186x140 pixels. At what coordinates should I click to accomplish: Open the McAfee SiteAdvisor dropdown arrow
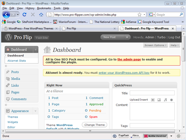pos(171,136)
